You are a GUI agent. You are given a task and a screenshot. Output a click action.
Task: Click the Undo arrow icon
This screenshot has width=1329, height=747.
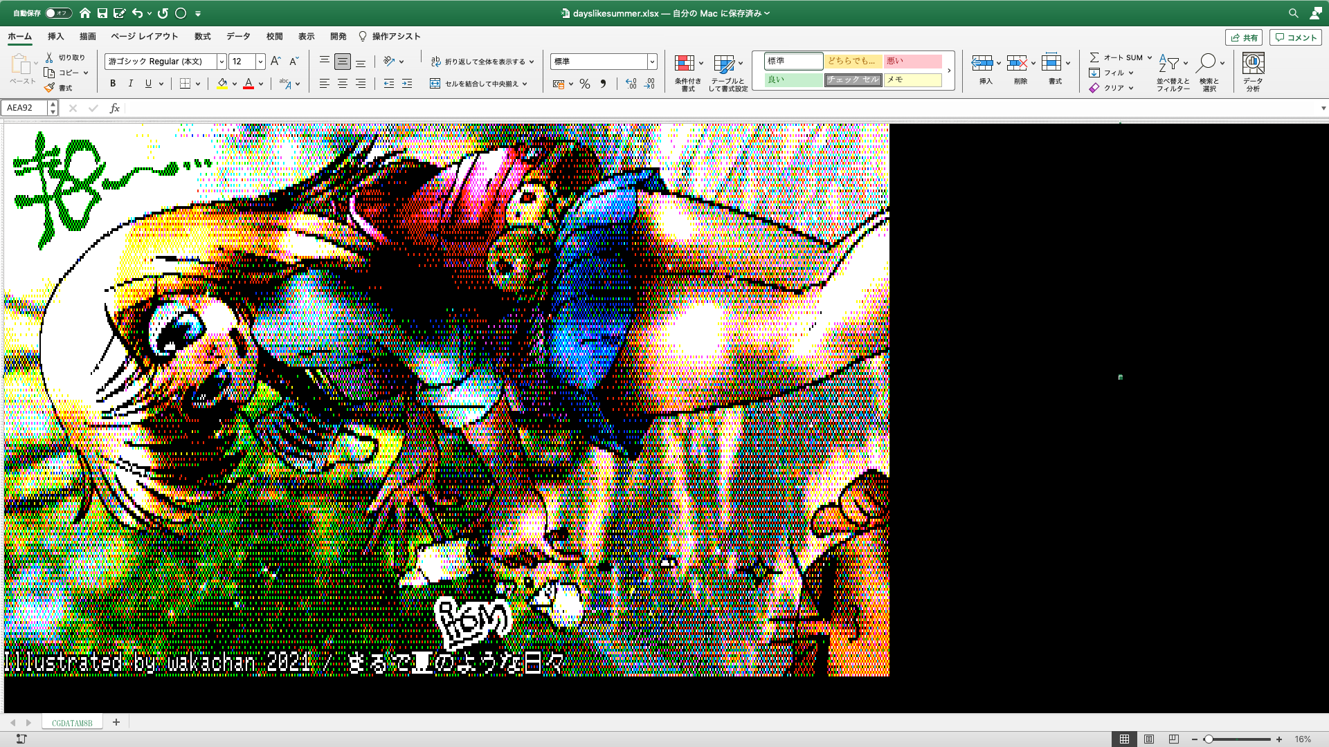(x=137, y=13)
